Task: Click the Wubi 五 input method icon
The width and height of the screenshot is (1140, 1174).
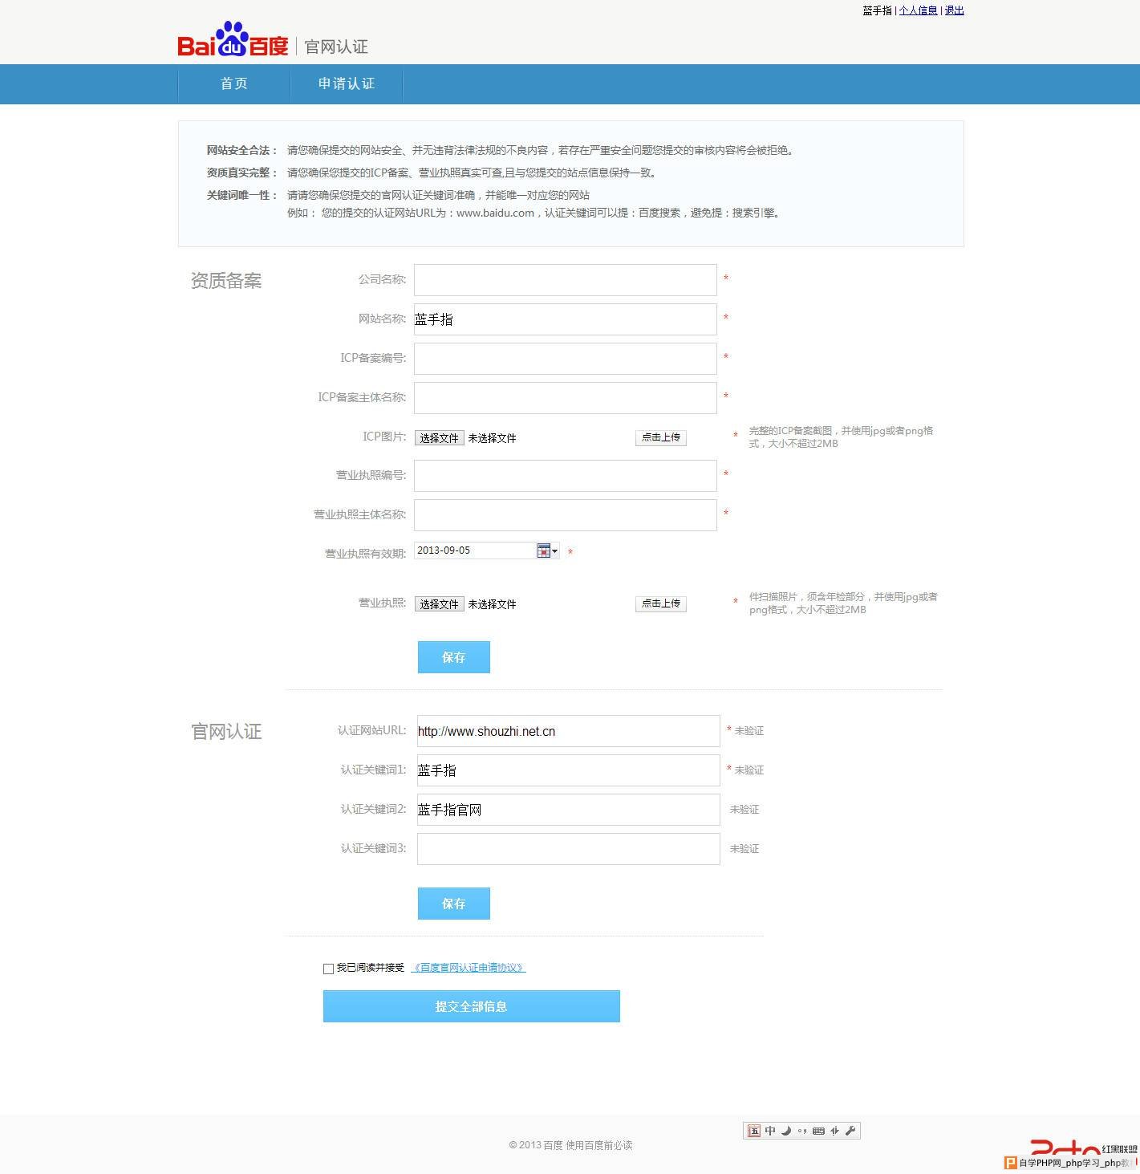Action: 754,1131
